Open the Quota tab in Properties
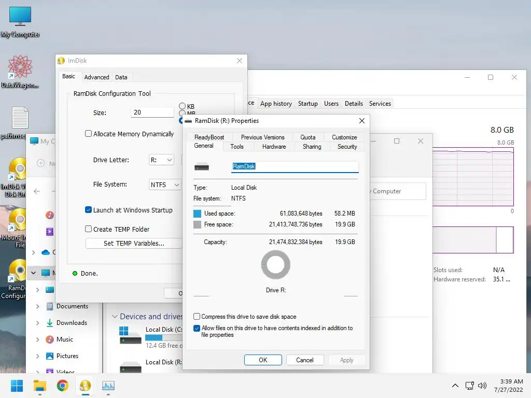 pyautogui.click(x=308, y=137)
